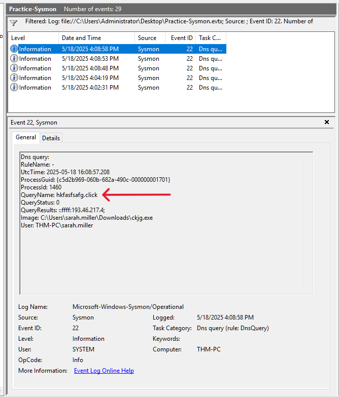Viewport: 339px width, 397px height.
Task: Click the filter funnel icon
Action: pyautogui.click(x=14, y=23)
